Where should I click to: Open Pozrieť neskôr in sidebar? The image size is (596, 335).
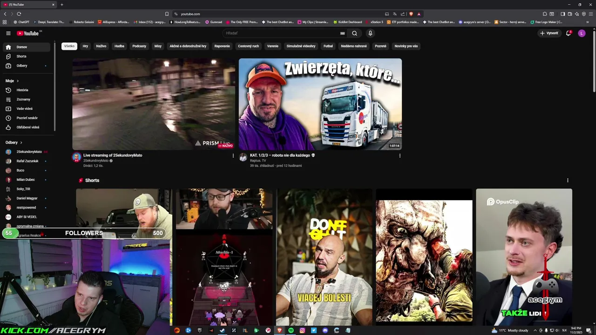[27, 118]
